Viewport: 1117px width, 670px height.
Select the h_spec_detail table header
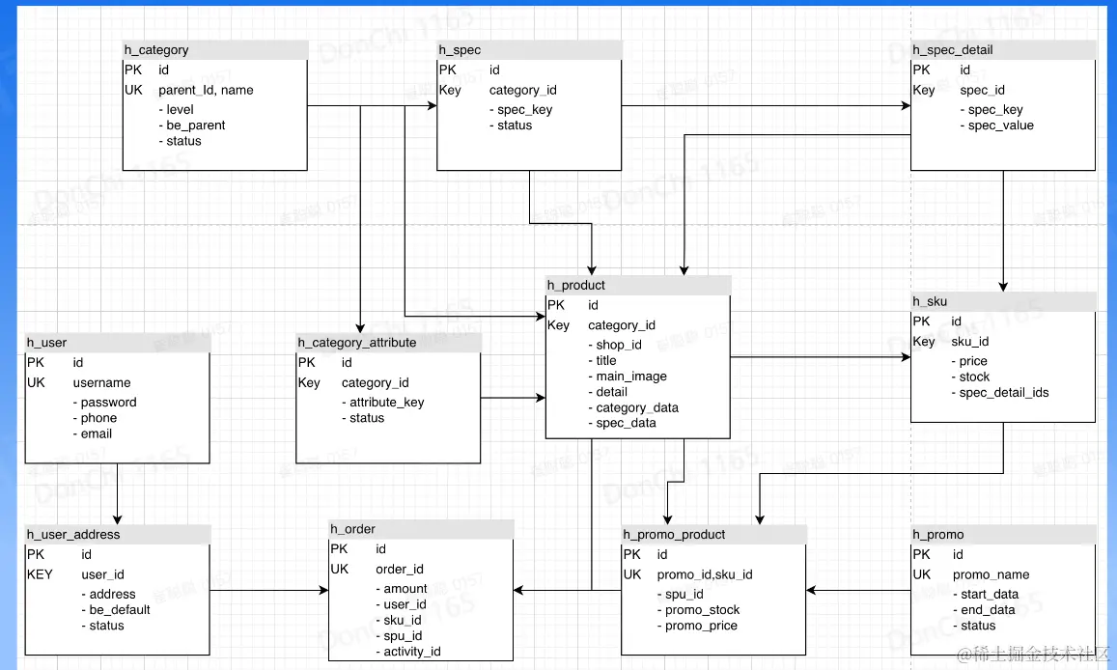1003,50
